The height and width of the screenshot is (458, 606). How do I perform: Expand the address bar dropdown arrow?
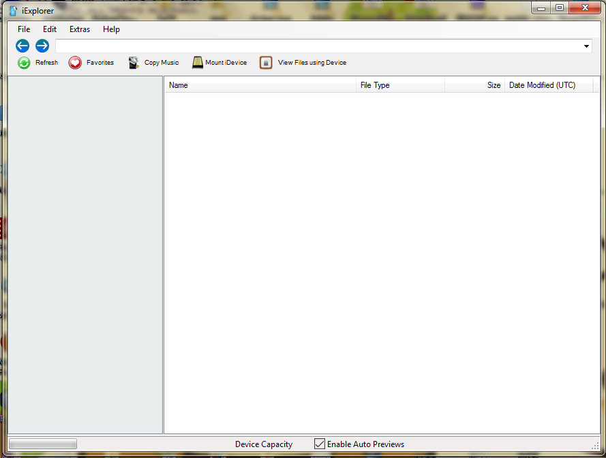tap(586, 46)
